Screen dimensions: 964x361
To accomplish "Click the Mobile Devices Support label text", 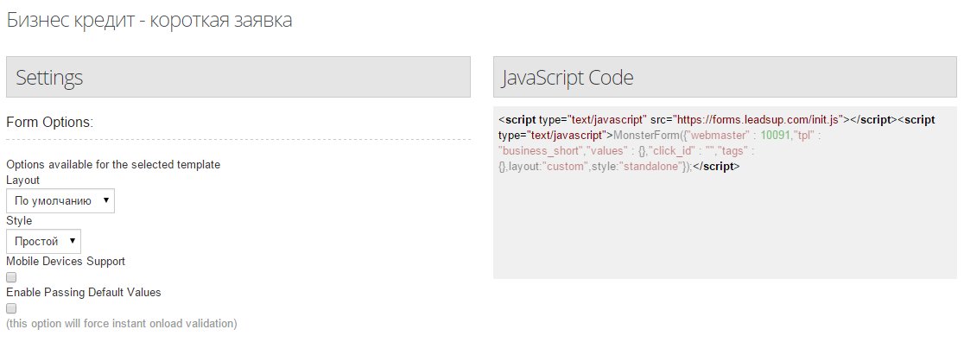I will click(x=66, y=261).
